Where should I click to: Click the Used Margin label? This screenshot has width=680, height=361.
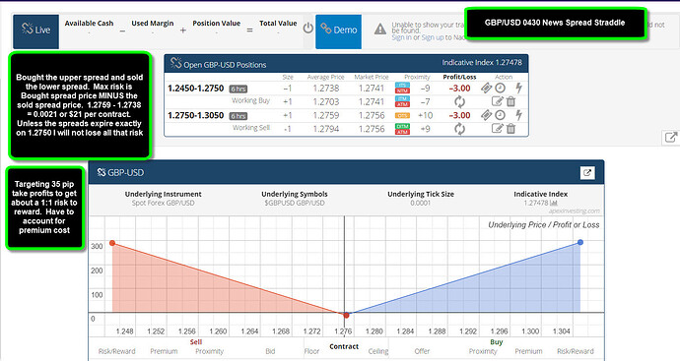point(152,23)
